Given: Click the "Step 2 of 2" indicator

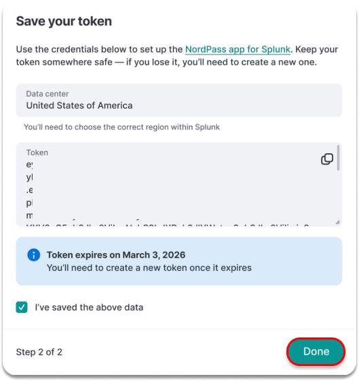Looking at the screenshot, I should click(x=39, y=352).
